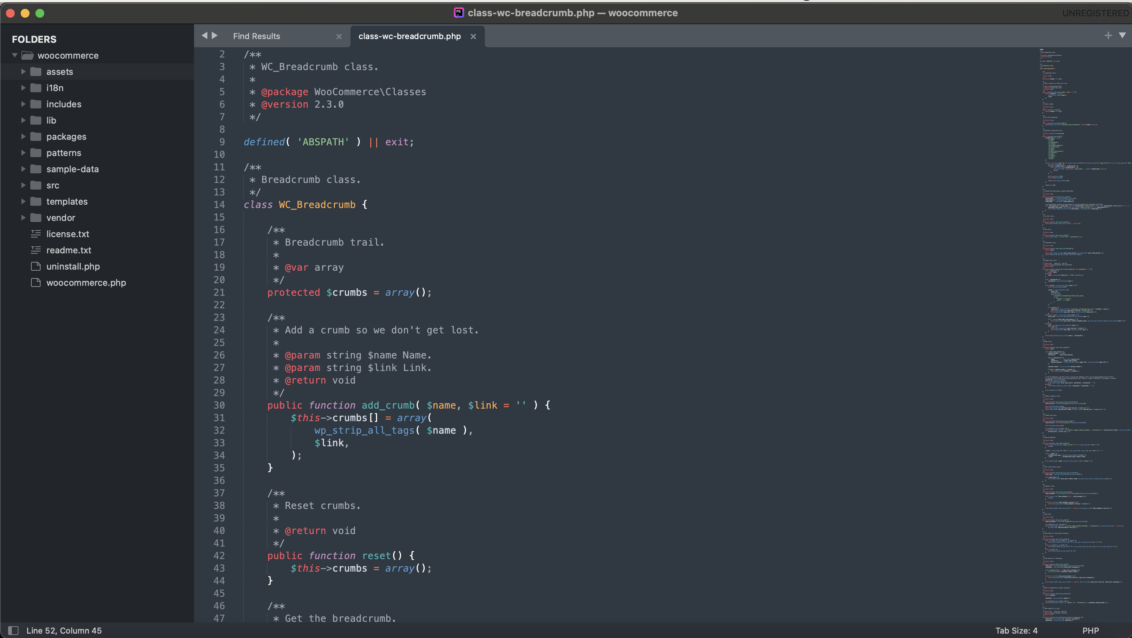Expand the src folder arrow
This screenshot has width=1132, height=638.
tap(23, 185)
